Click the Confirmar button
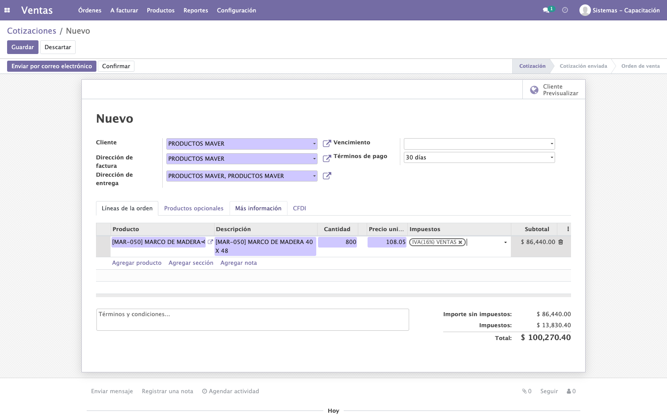 [116, 66]
